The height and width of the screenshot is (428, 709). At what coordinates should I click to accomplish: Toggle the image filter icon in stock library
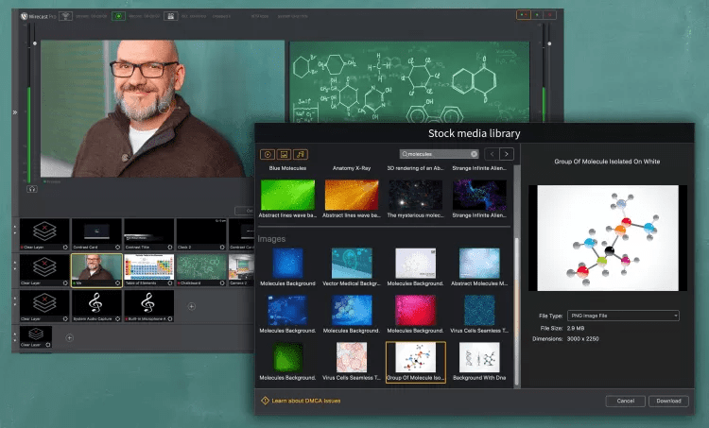coord(284,154)
